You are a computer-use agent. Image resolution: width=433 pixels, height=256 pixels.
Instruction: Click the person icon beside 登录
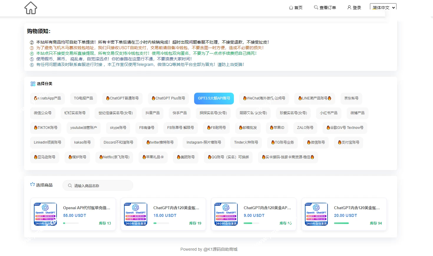tap(349, 7)
